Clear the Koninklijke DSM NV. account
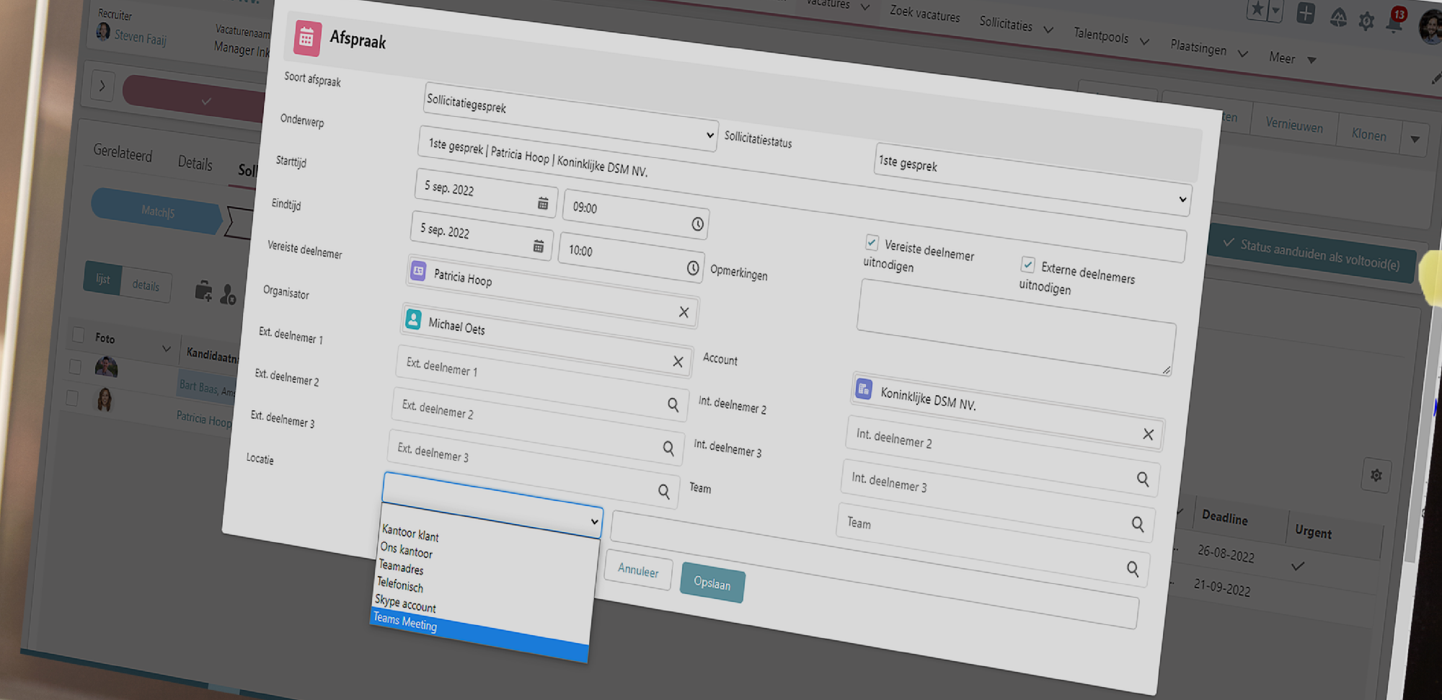Image resolution: width=1442 pixels, height=700 pixels. 1148,434
